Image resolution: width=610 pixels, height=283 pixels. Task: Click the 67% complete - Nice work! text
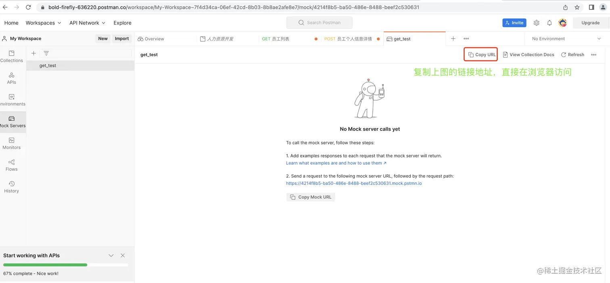[31, 274]
